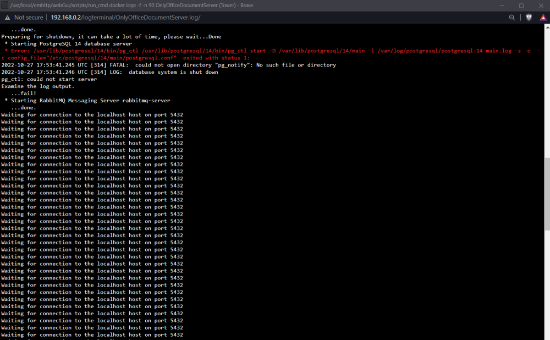
Task: Click the window app icon in title bar
Action: coord(4,6)
